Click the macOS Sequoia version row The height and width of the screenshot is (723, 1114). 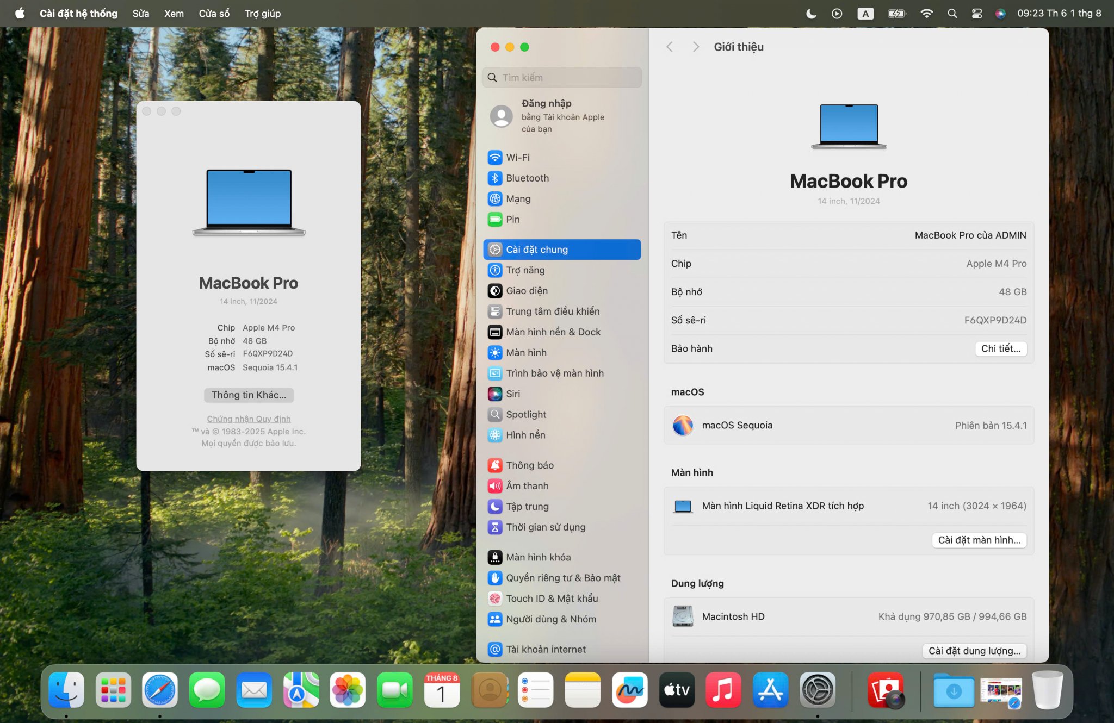849,425
